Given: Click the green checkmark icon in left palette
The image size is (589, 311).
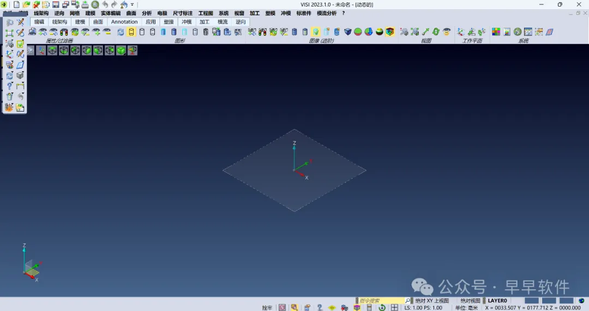Looking at the screenshot, I should pyautogui.click(x=20, y=44).
